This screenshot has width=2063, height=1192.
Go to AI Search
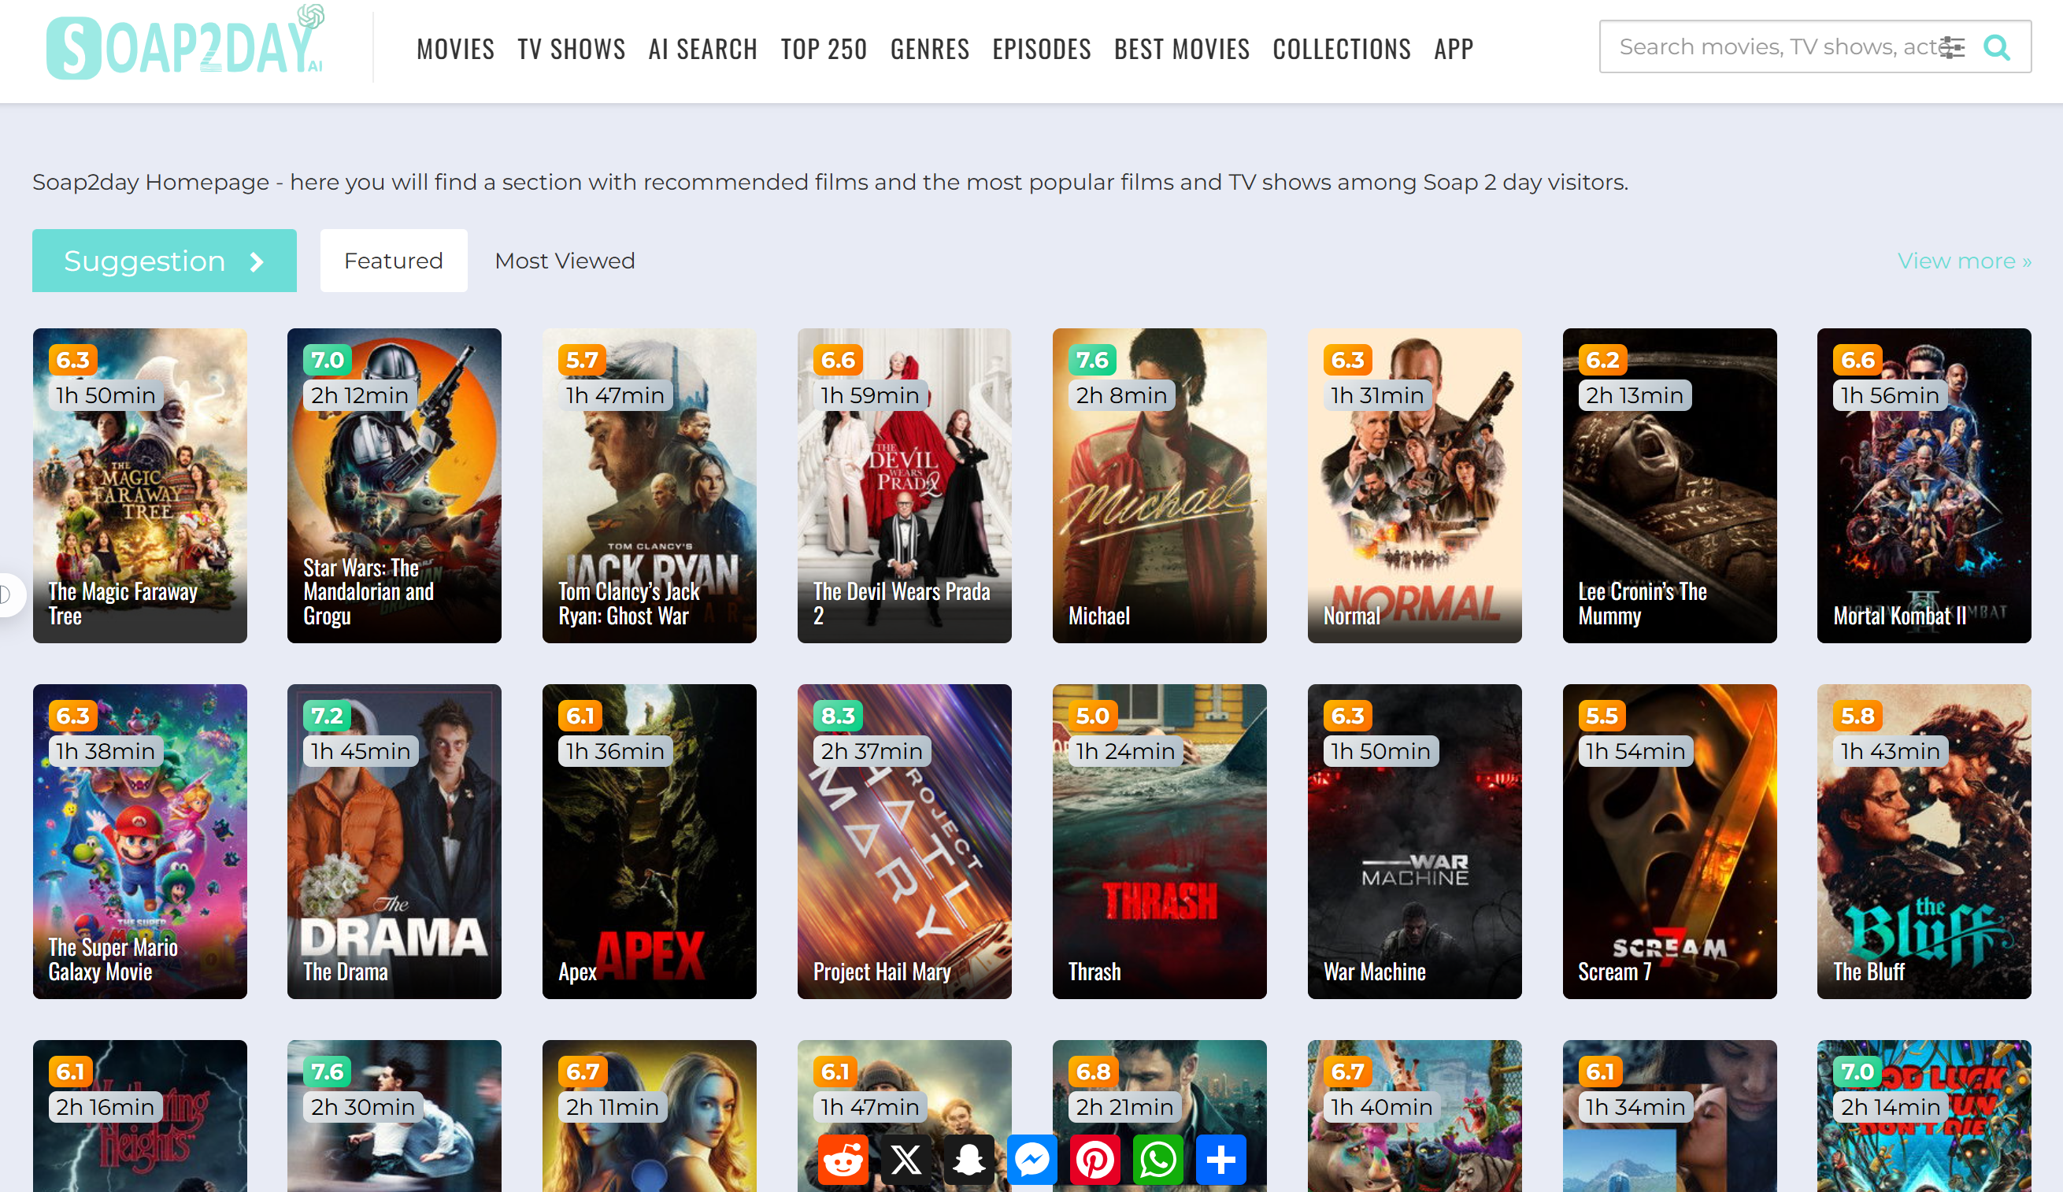click(x=703, y=49)
